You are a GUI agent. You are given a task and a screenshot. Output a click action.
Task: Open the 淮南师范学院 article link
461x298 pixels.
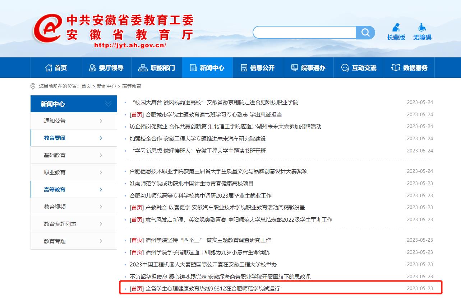coord(192,184)
